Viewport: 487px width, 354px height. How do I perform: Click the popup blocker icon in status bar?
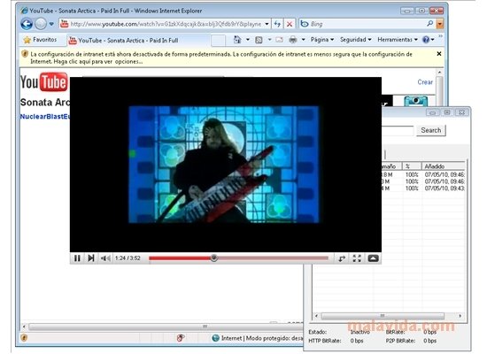pos(181,338)
